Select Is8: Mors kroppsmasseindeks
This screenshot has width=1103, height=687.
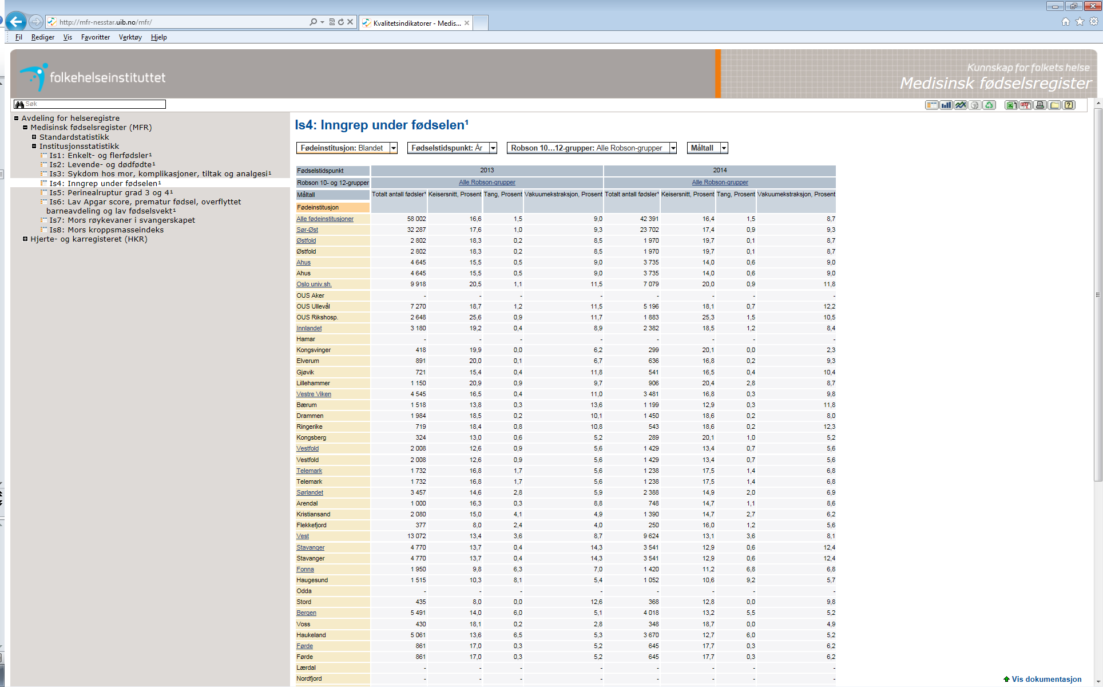[x=106, y=230]
